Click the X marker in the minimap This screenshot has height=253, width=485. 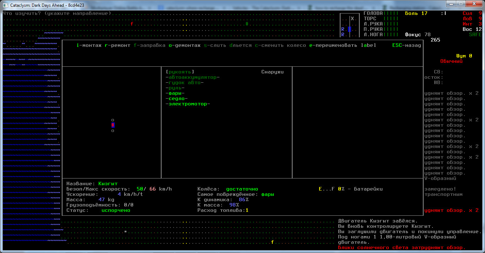(x=352, y=18)
